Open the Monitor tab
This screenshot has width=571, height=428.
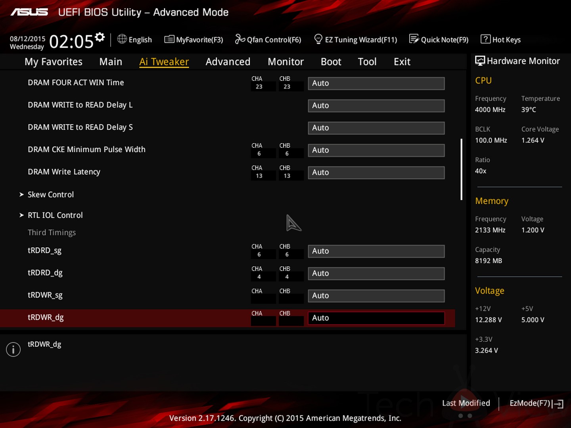pos(285,62)
